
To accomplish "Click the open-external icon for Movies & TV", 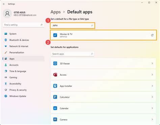I will click(152, 35).
